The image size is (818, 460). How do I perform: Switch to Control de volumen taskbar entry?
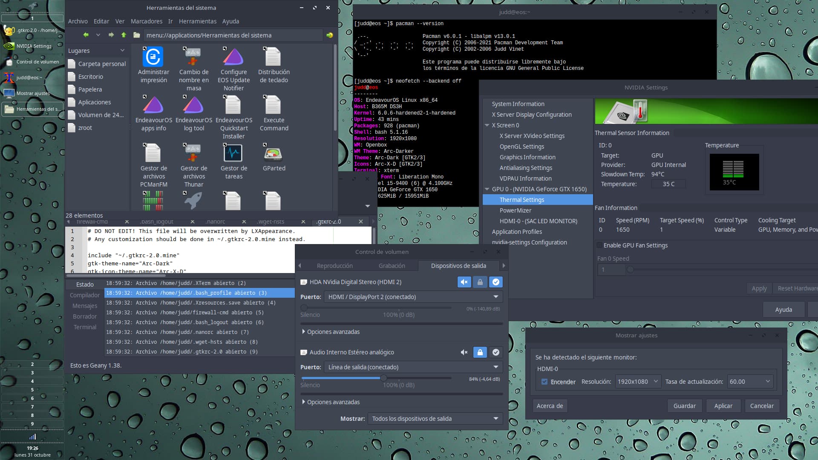[32, 62]
